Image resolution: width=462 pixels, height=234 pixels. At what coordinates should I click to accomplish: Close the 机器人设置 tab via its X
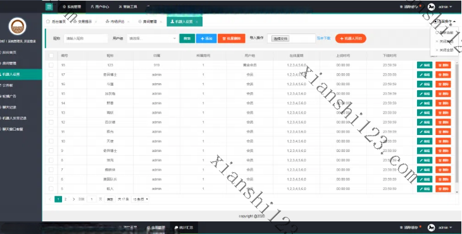click(x=197, y=21)
